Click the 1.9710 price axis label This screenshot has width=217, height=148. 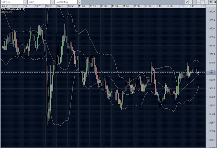(211, 45)
